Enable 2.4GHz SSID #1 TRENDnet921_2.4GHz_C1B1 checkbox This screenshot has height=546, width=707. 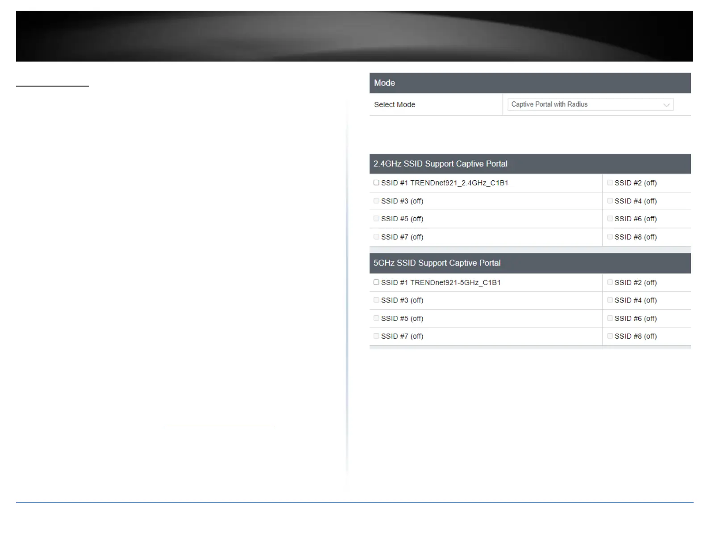click(x=376, y=182)
